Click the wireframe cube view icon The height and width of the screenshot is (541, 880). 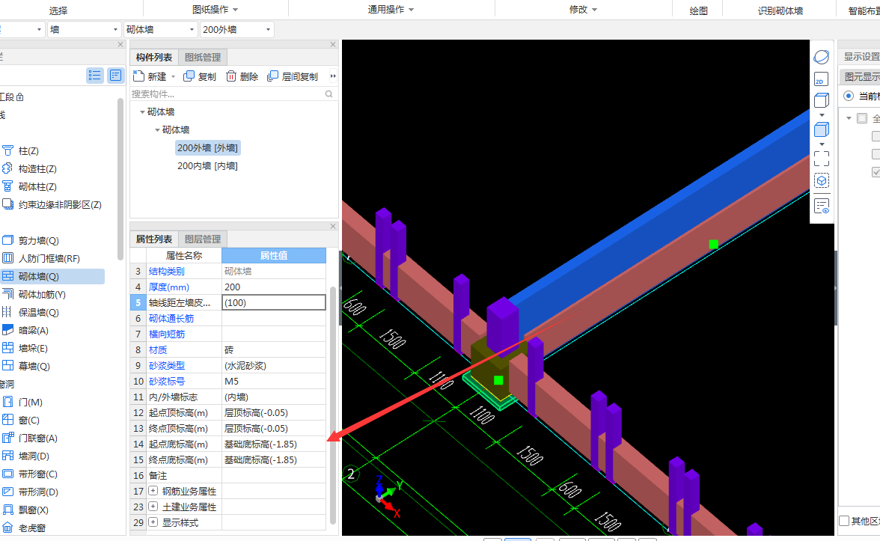pos(821,100)
